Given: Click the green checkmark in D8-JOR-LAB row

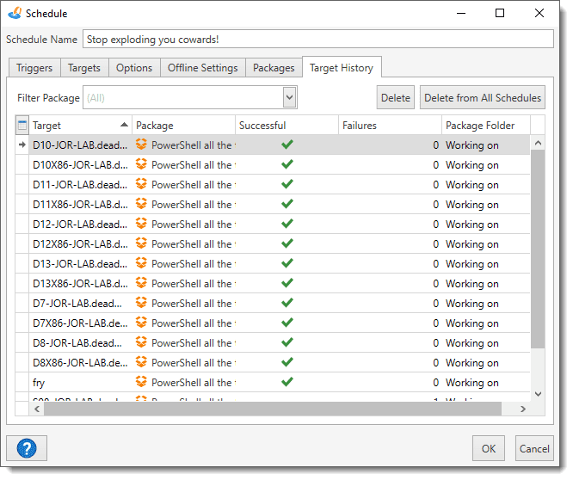Looking at the screenshot, I should (x=287, y=342).
